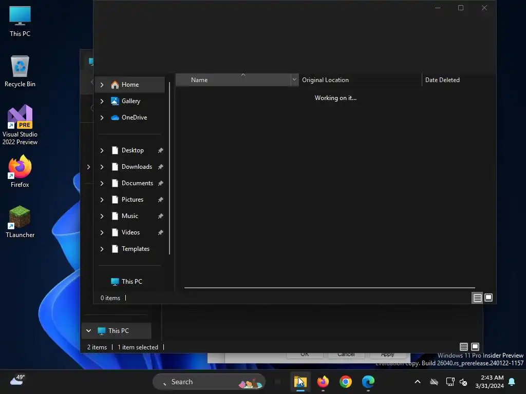Open This PC desktop icon

[20, 22]
